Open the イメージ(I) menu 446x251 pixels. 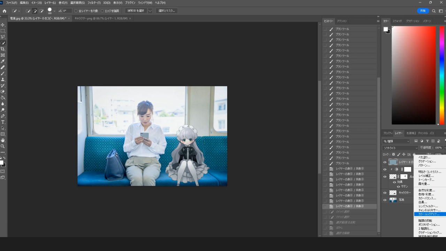click(37, 2)
